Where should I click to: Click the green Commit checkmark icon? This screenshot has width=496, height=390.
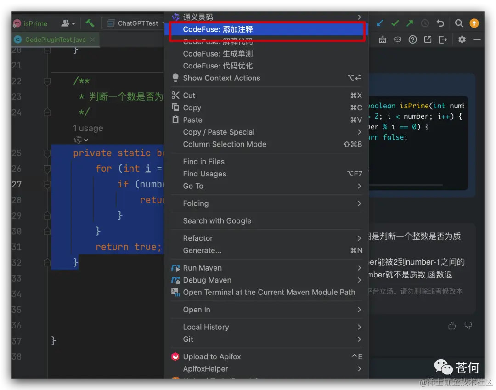(395, 23)
